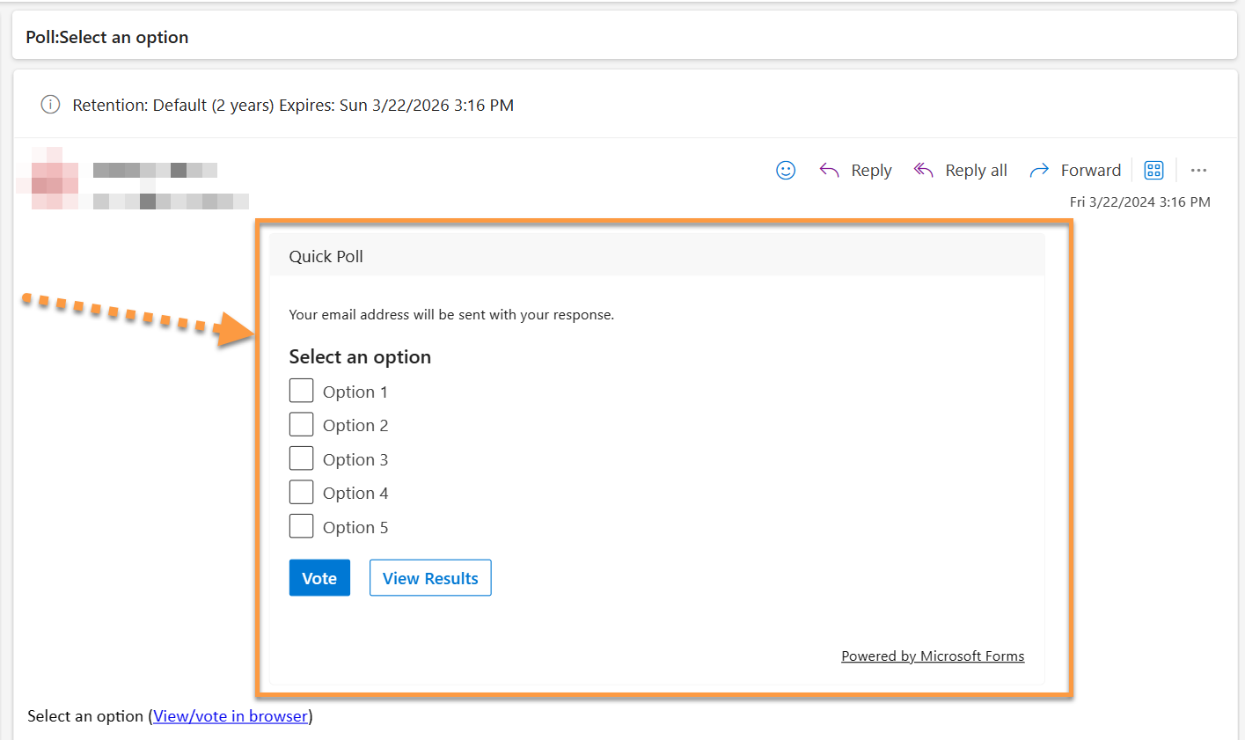
Task: Click the Reply text label
Action: 871,171
